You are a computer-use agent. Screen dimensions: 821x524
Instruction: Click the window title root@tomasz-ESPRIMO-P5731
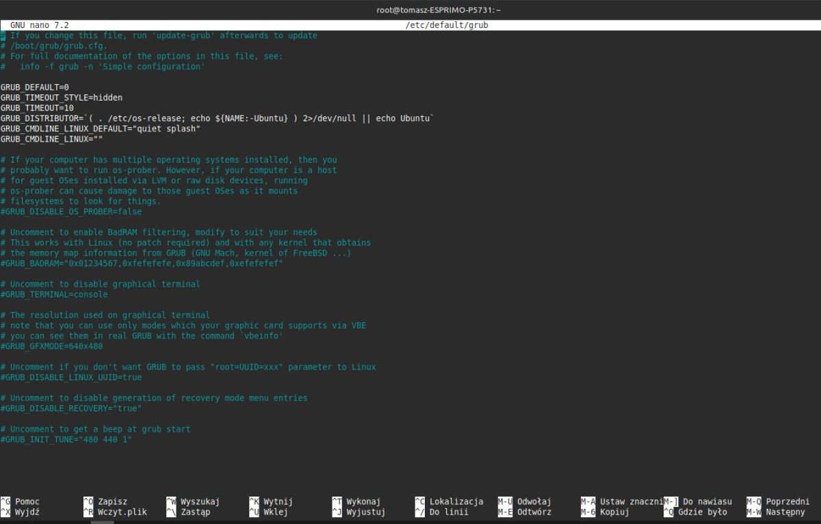(439, 10)
